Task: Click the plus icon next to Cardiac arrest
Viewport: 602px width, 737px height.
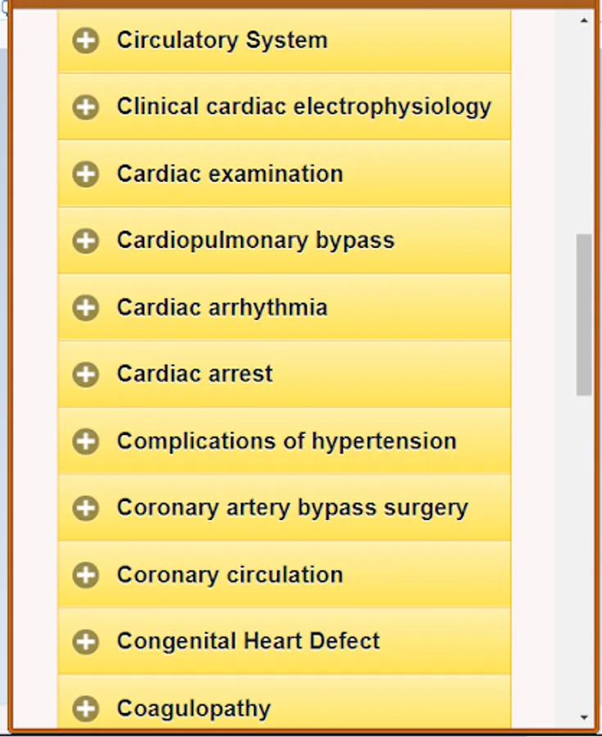Action: [x=85, y=374]
